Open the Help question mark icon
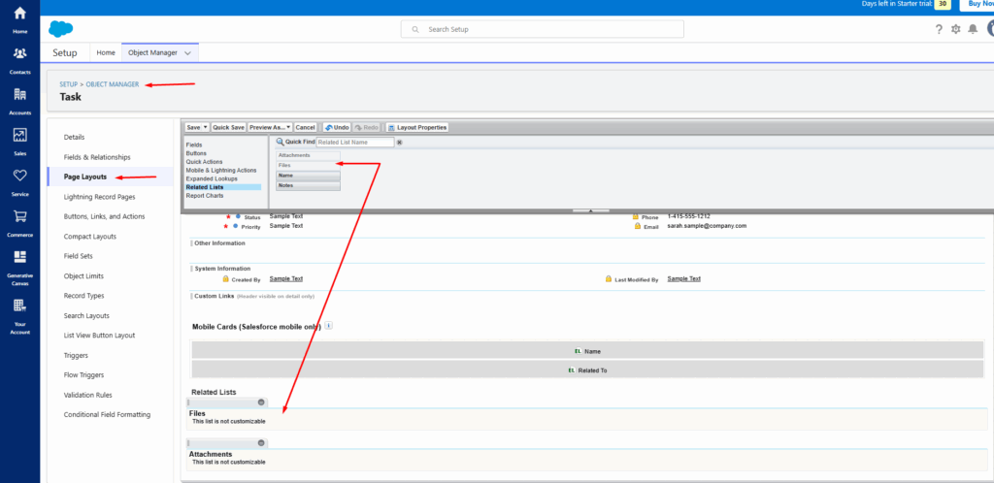Image resolution: width=994 pixels, height=483 pixels. tap(940, 29)
